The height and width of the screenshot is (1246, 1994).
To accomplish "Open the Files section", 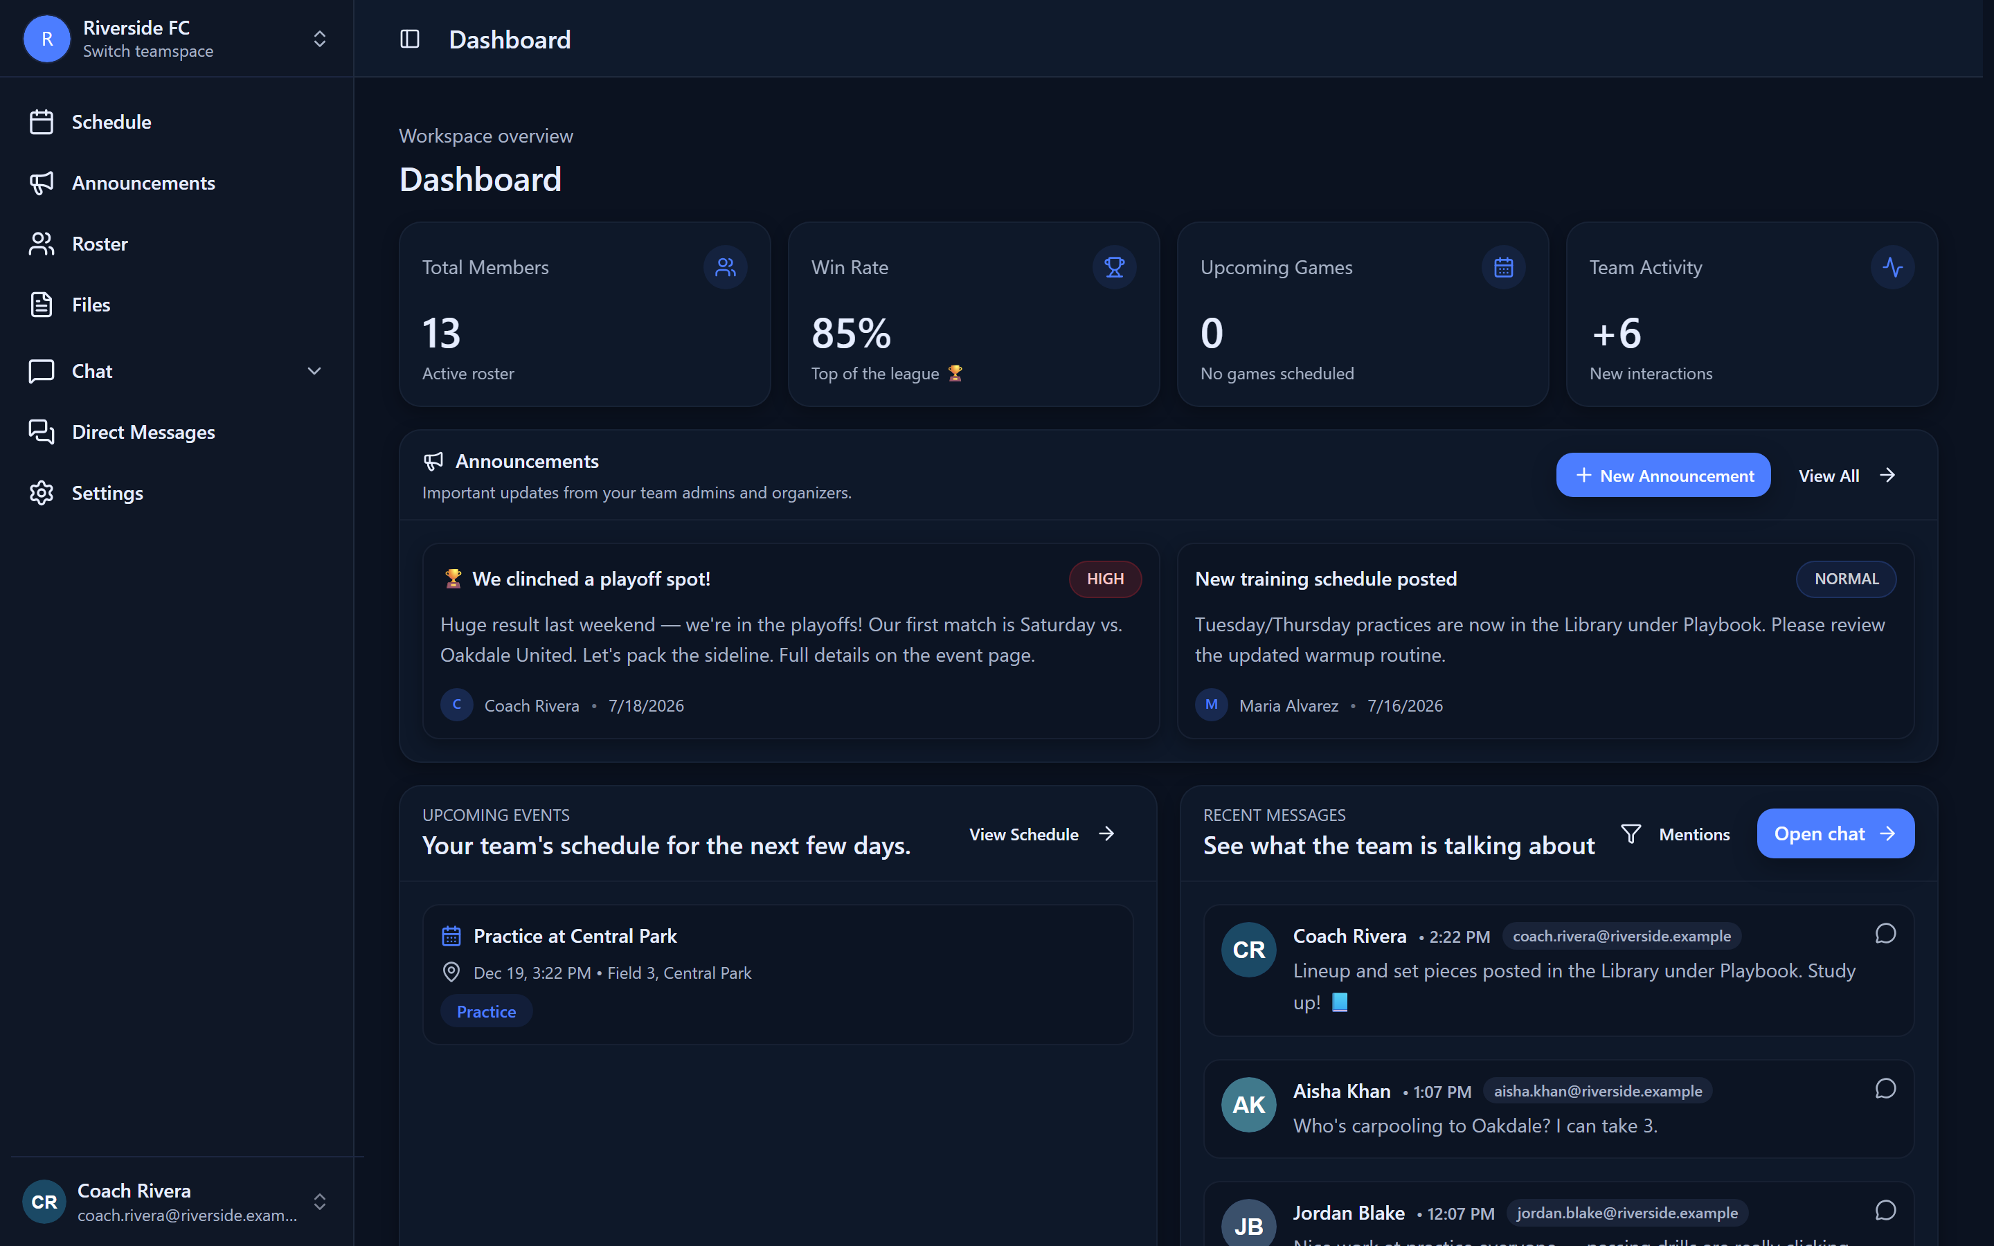I will click(x=177, y=305).
